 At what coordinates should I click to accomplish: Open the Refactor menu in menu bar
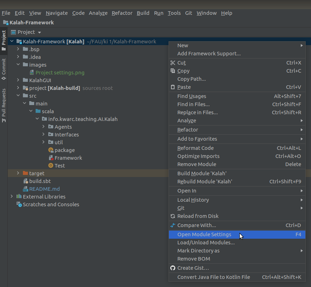pyautogui.click(x=122, y=13)
